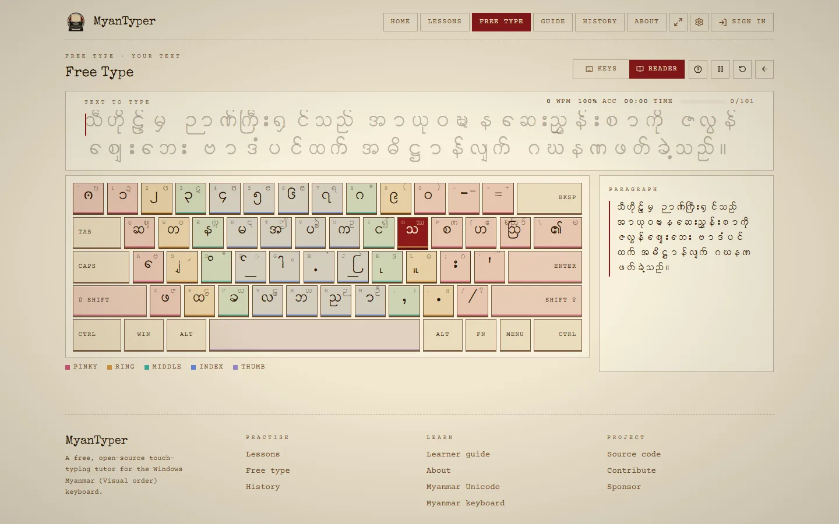This screenshot has height=524, width=839.
Task: Click the Q key on virtual keyboard
Action: tap(139, 233)
